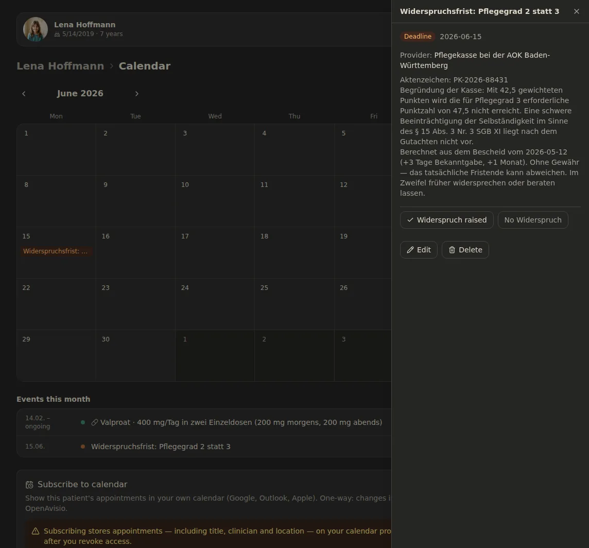Delete the deadline event
This screenshot has height=548, width=589.
[465, 250]
